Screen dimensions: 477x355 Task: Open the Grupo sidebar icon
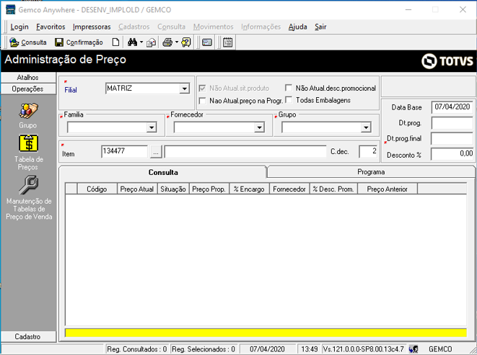point(28,111)
